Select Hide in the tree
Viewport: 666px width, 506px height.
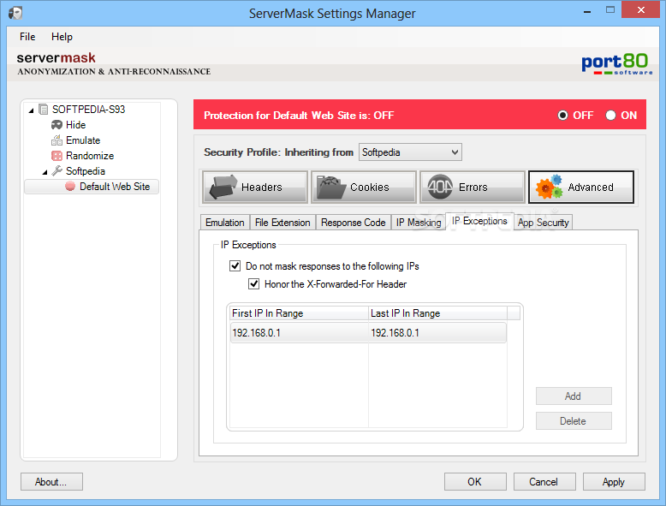click(75, 125)
